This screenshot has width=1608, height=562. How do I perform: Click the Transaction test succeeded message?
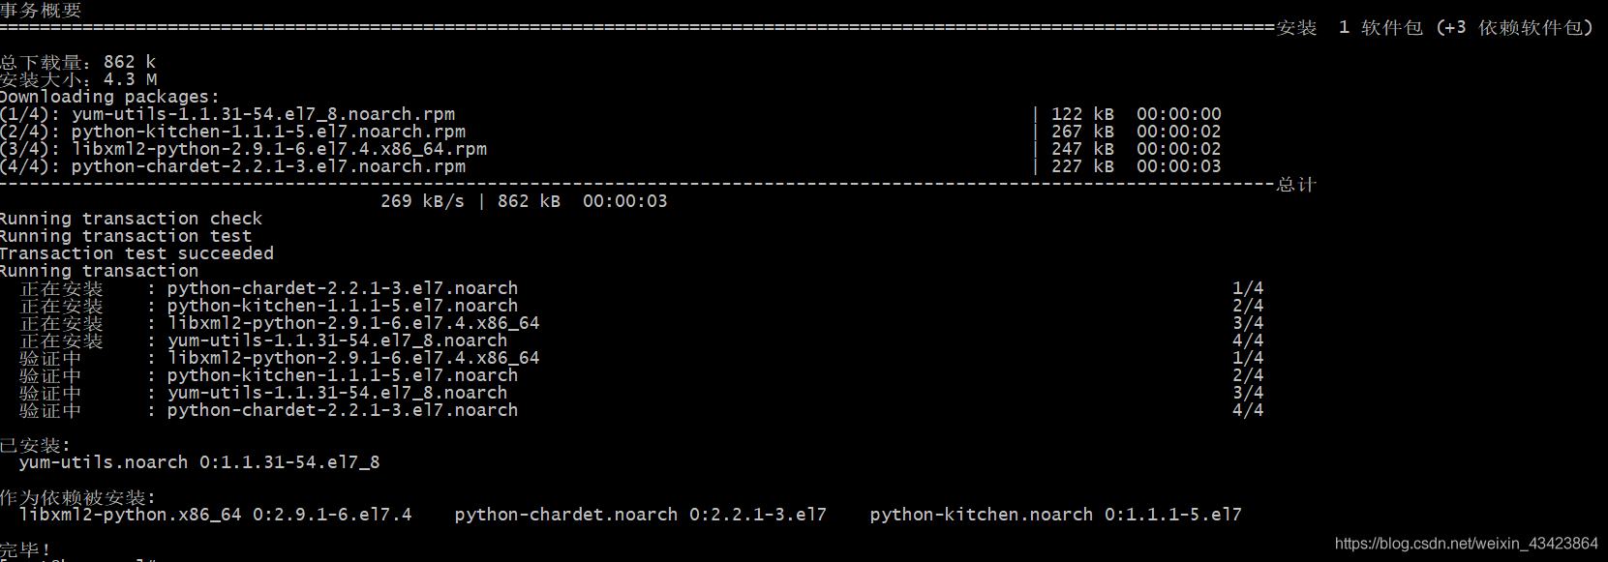(137, 253)
